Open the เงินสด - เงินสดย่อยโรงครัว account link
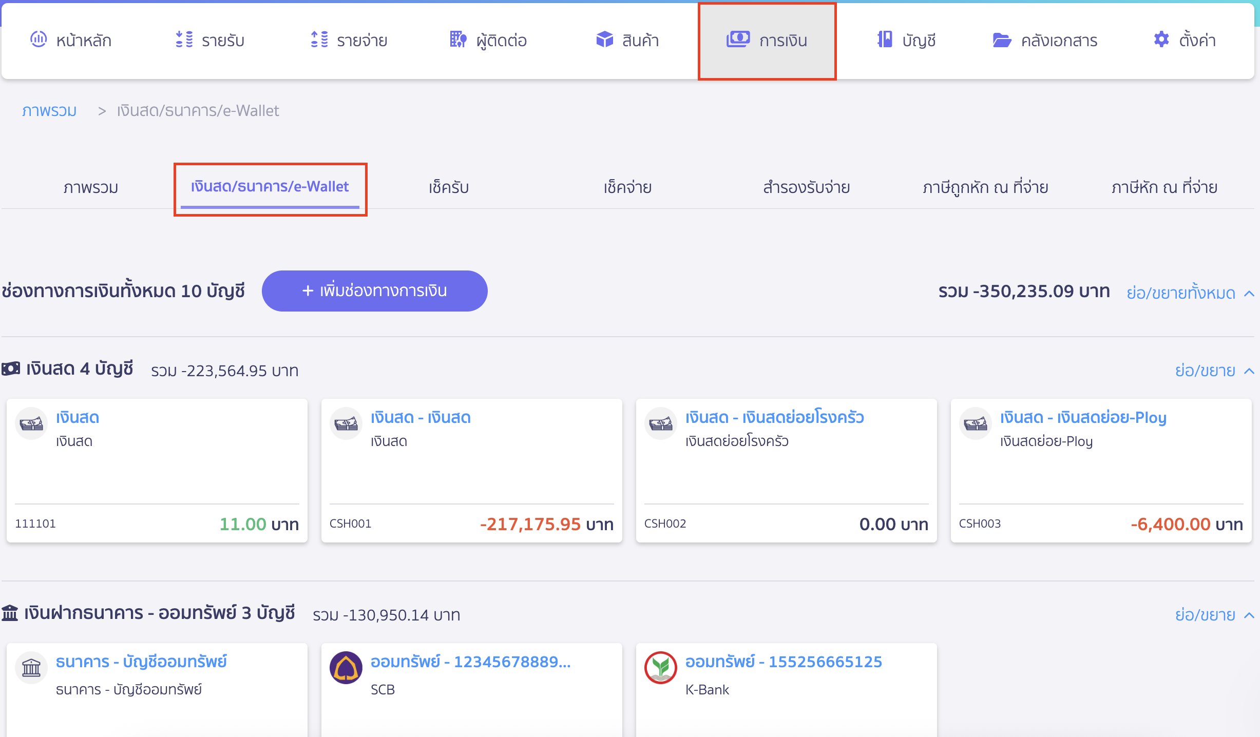Image resolution: width=1260 pixels, height=737 pixels. click(x=775, y=417)
